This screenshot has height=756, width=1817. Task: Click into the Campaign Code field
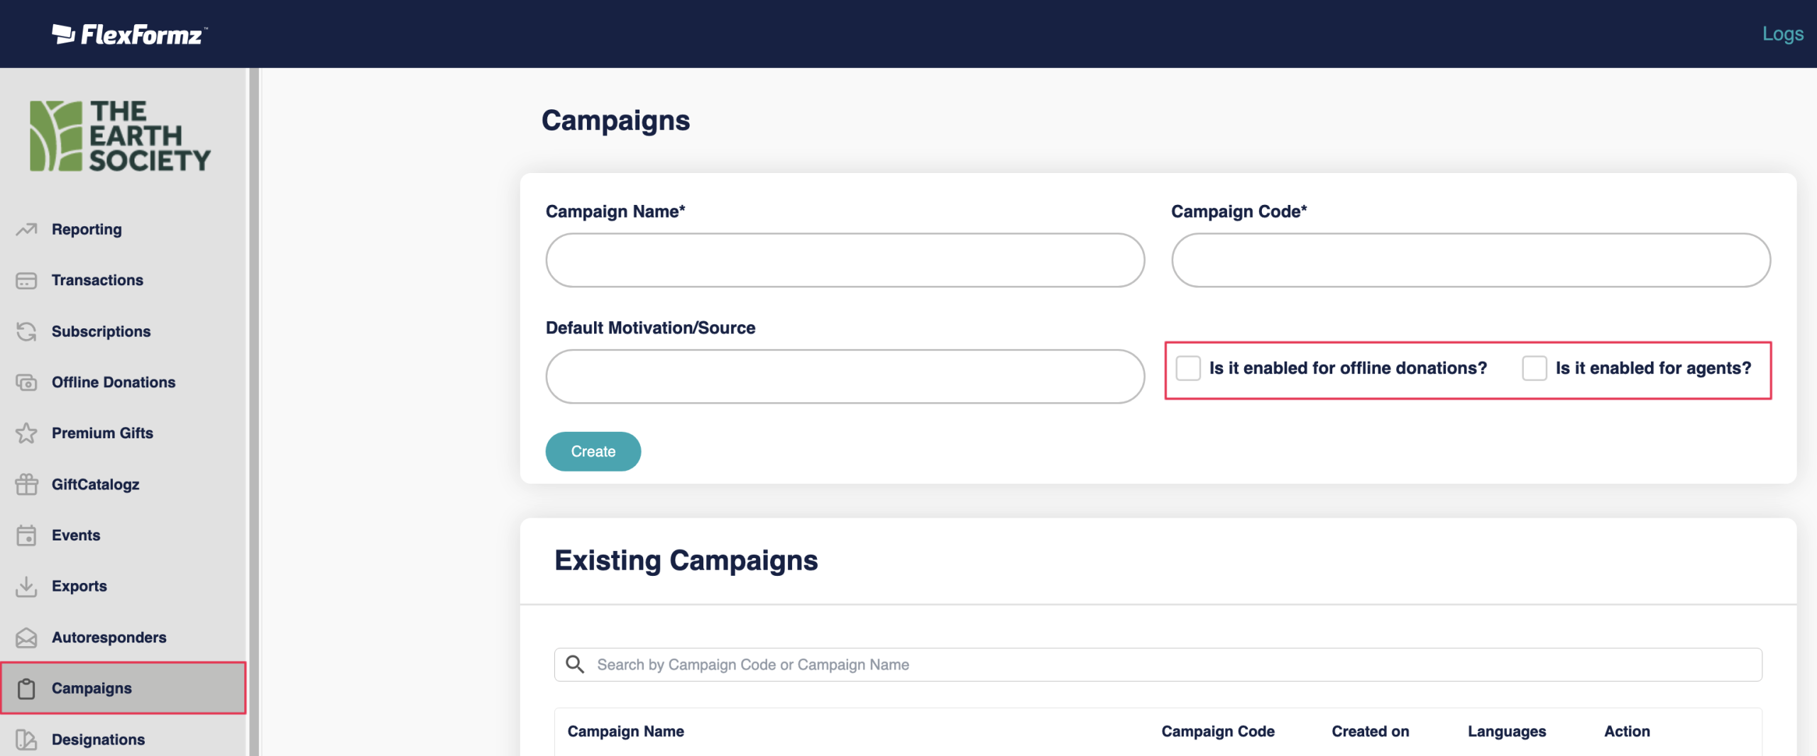[1471, 260]
